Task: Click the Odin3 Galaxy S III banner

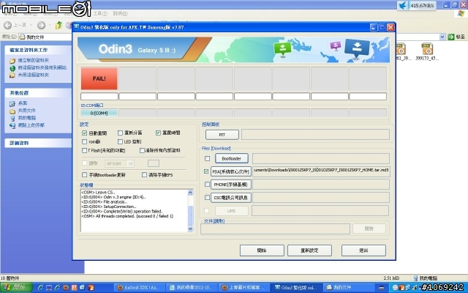Action: (233, 50)
